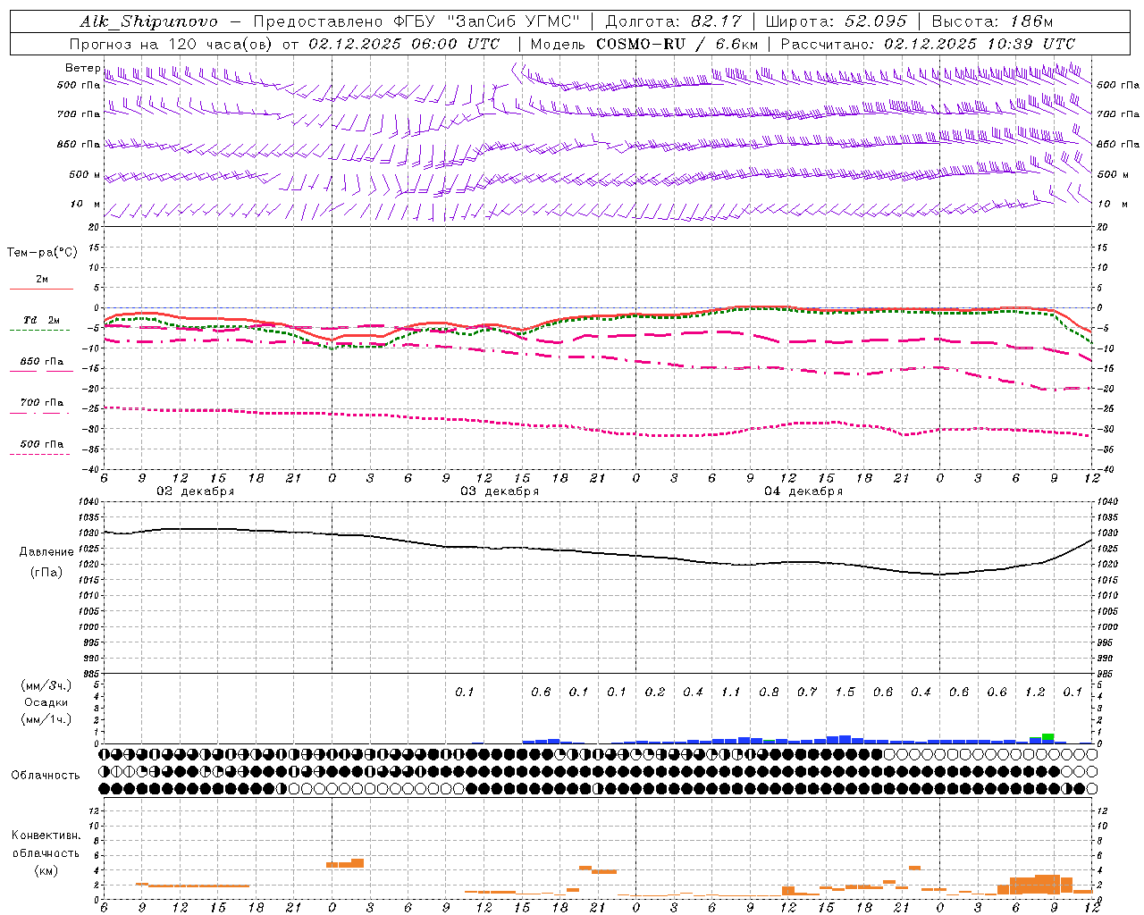Click the Конвективн. label
This screenshot has width=1144, height=915.
(x=46, y=835)
